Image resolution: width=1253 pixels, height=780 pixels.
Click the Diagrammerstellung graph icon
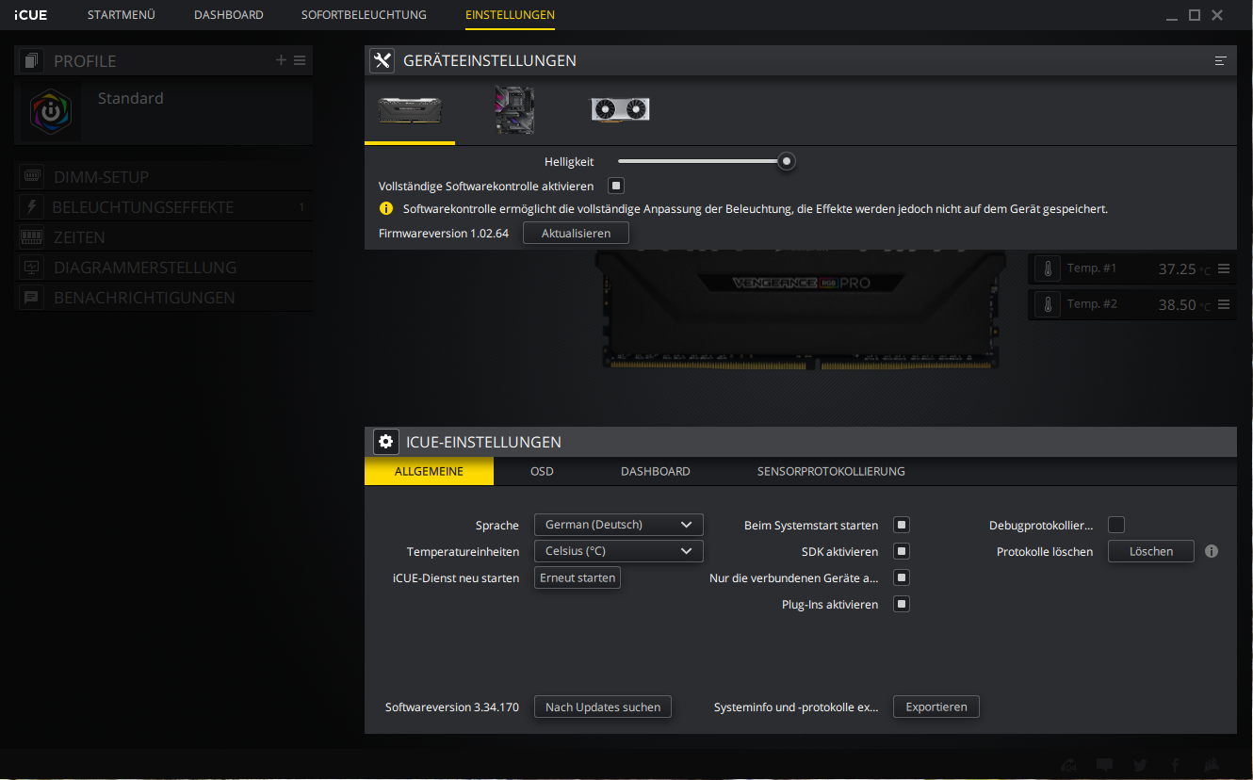click(x=31, y=267)
